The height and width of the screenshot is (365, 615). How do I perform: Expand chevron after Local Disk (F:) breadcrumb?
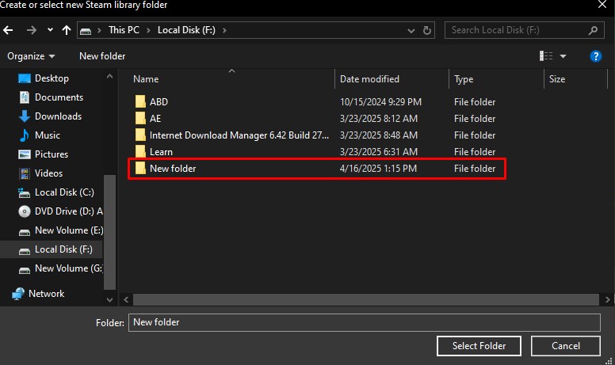point(224,30)
